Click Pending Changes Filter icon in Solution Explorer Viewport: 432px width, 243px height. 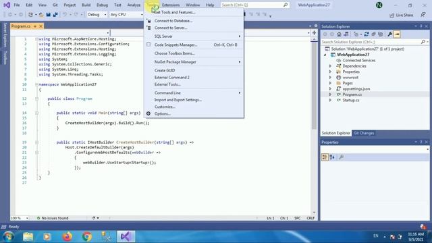356,34
